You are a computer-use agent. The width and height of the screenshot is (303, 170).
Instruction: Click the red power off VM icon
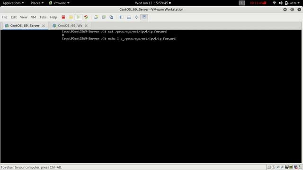63,17
